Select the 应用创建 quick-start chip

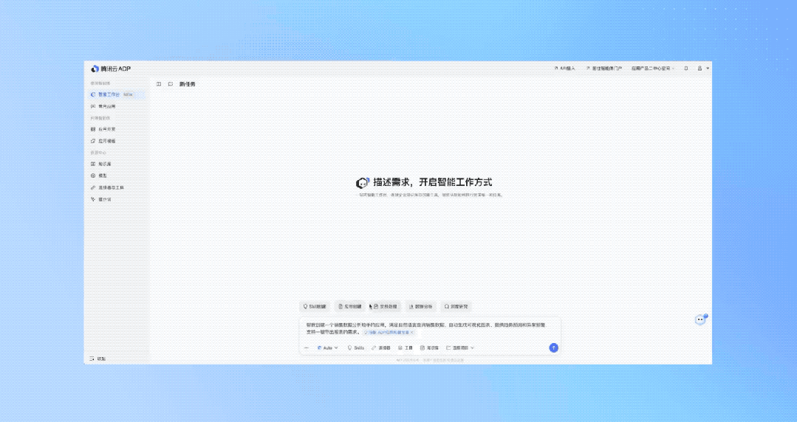pos(349,306)
